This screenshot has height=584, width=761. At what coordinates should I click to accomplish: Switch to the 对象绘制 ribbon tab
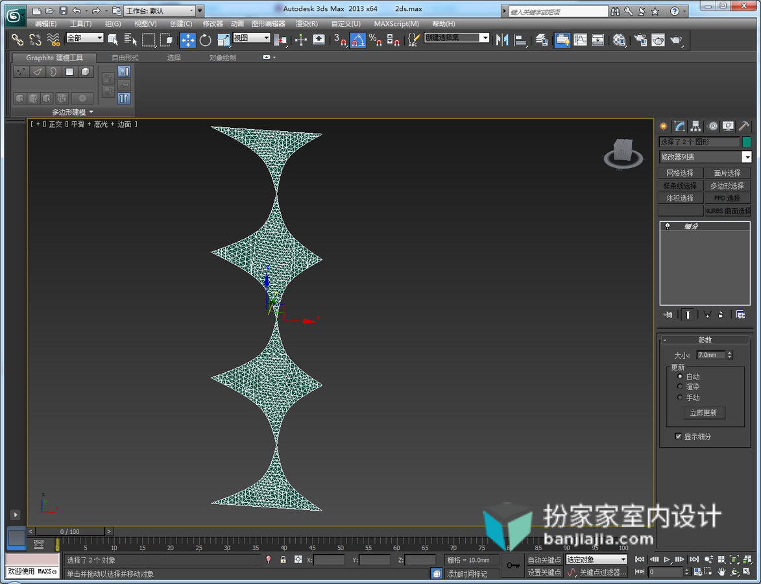[223, 57]
